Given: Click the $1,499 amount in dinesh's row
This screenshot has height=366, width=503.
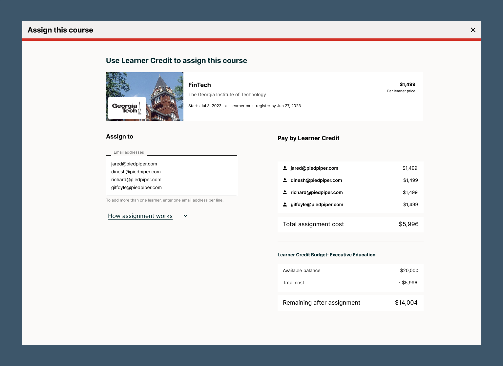Looking at the screenshot, I should click(410, 180).
